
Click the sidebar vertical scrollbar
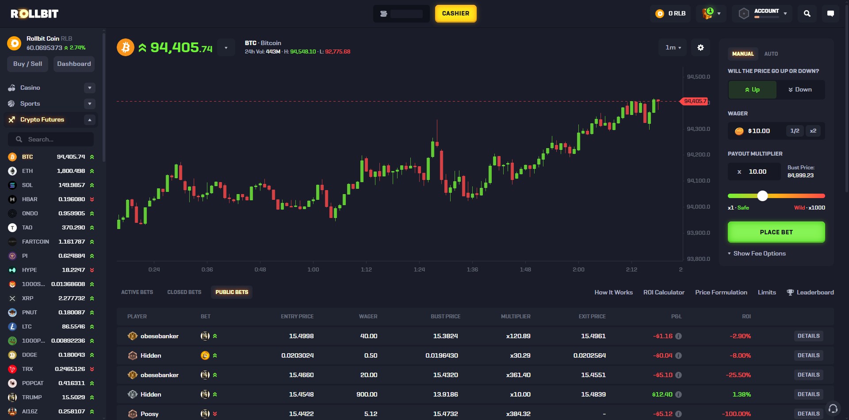point(104,97)
